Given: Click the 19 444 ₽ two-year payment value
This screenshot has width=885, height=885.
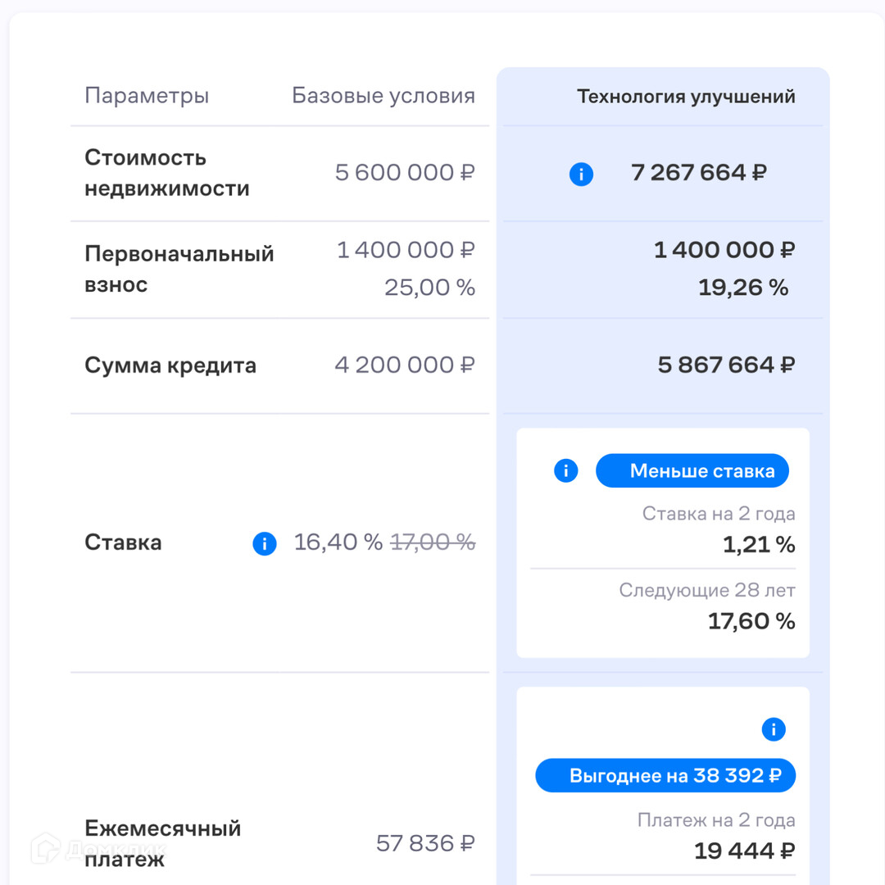Looking at the screenshot, I should click(745, 851).
